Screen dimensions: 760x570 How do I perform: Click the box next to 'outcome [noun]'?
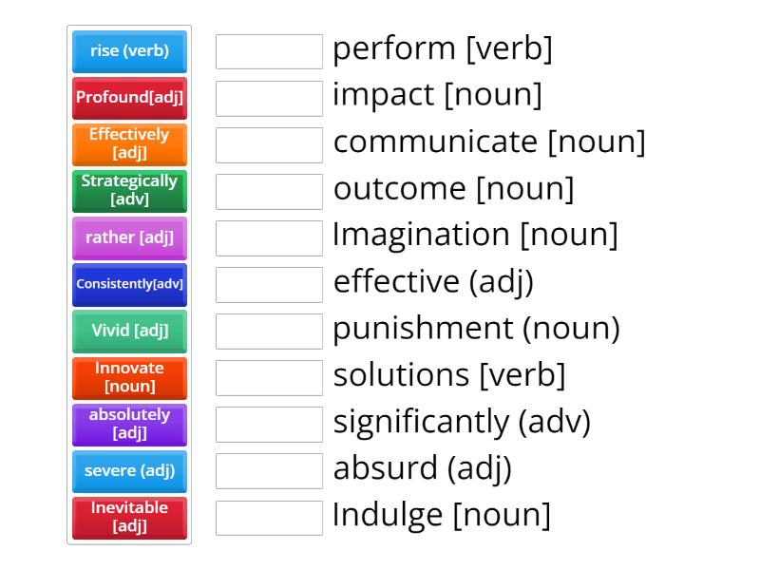pos(269,191)
